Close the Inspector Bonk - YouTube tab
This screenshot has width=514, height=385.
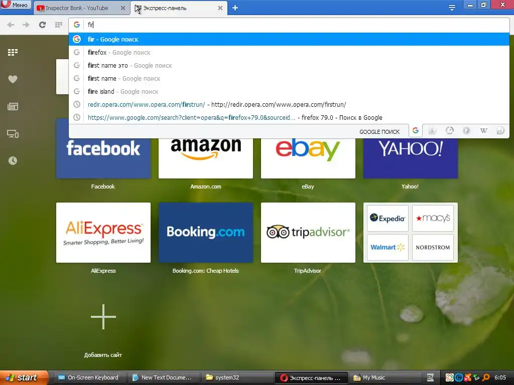click(x=123, y=8)
